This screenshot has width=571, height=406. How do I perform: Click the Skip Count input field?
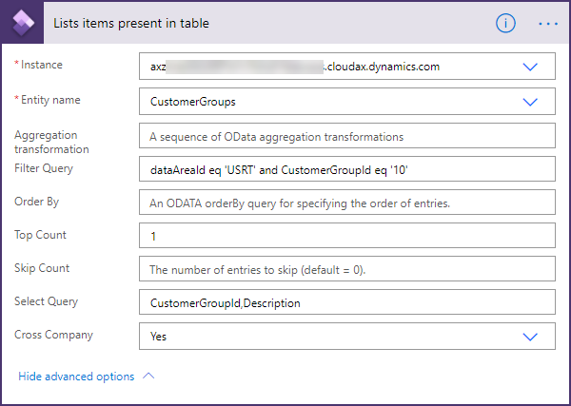[x=347, y=268]
